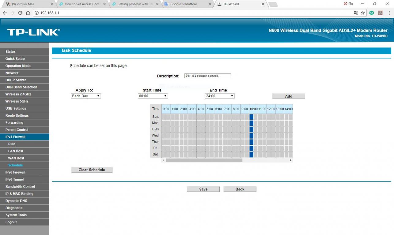Click the green shield extension icon
Image resolution: width=394 pixels, height=235 pixels.
pyautogui.click(x=372, y=13)
